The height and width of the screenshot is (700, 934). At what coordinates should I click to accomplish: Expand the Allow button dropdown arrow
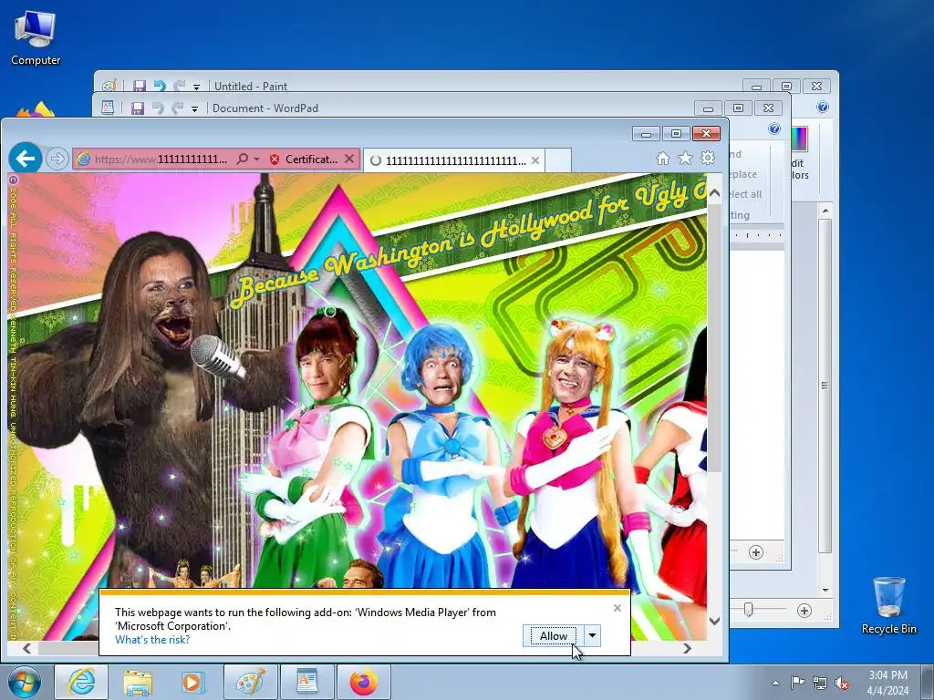click(592, 635)
